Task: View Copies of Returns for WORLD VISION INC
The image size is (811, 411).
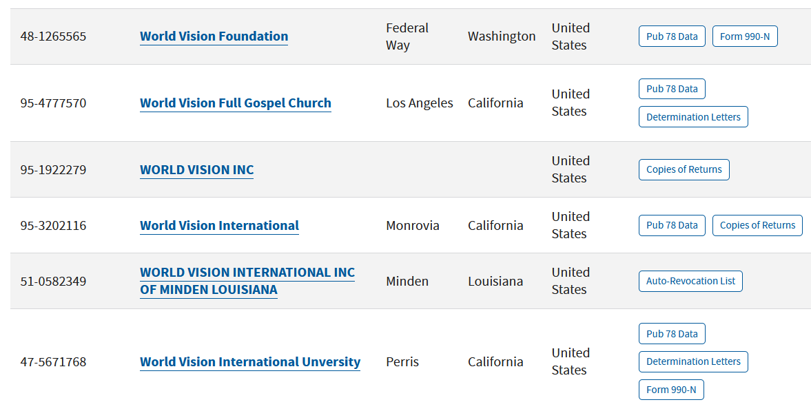Action: coord(684,169)
